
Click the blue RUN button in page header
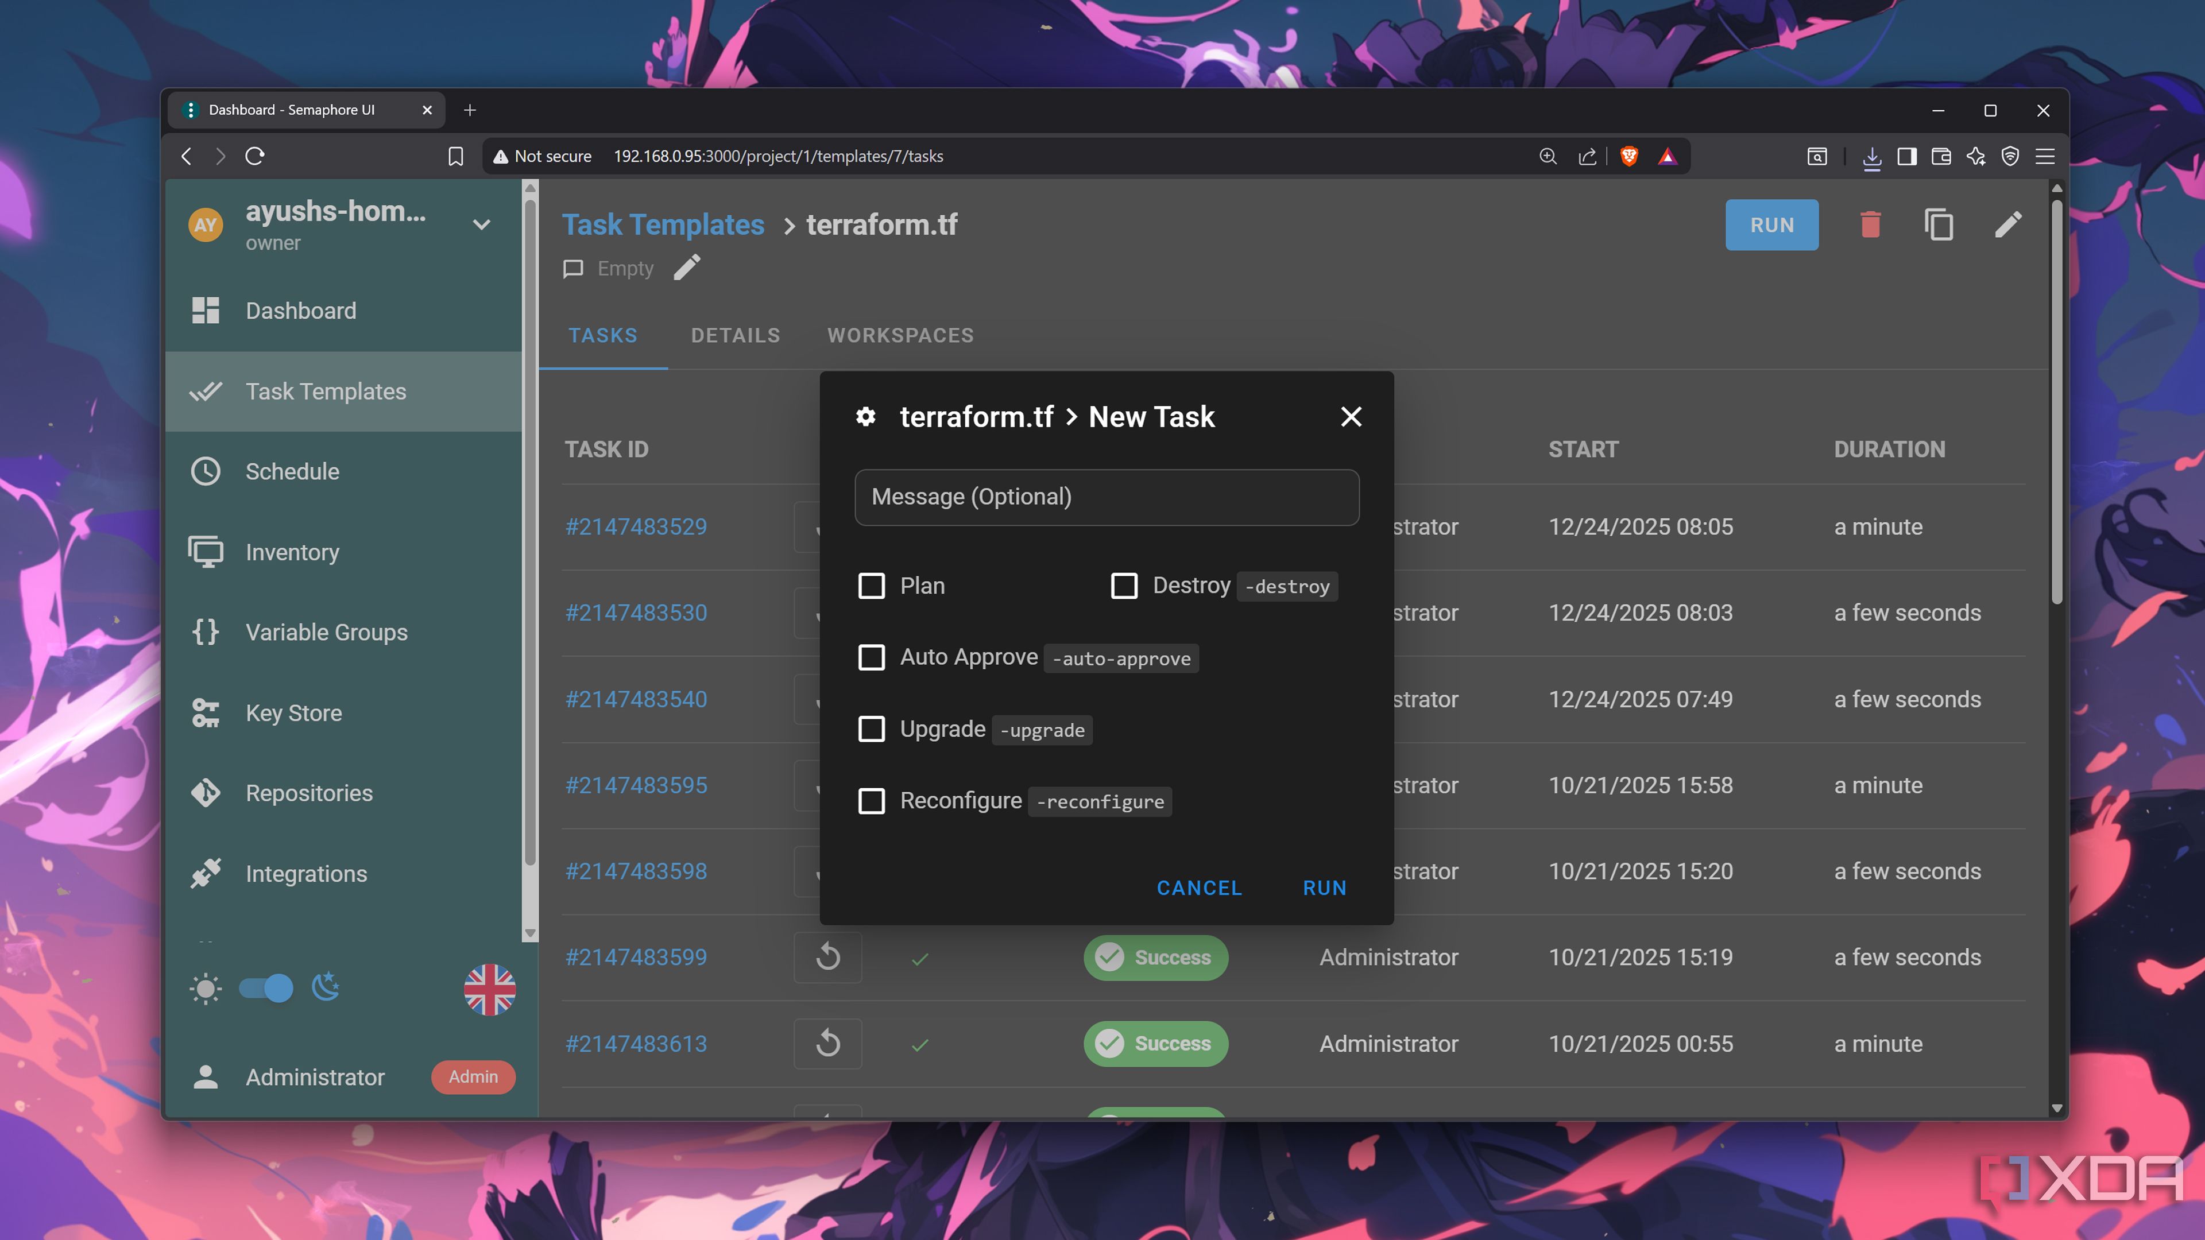click(x=1771, y=225)
